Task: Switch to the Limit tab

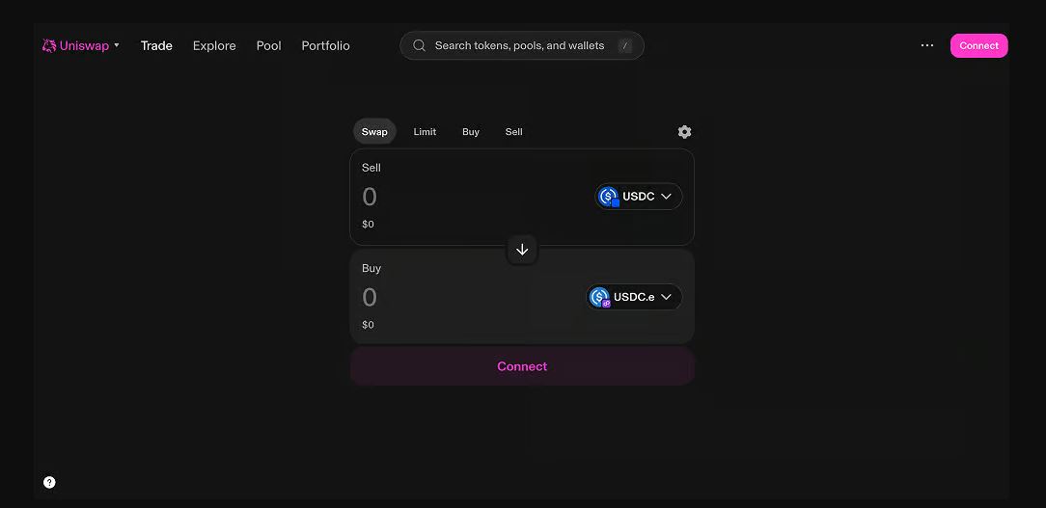Action: [x=425, y=131]
